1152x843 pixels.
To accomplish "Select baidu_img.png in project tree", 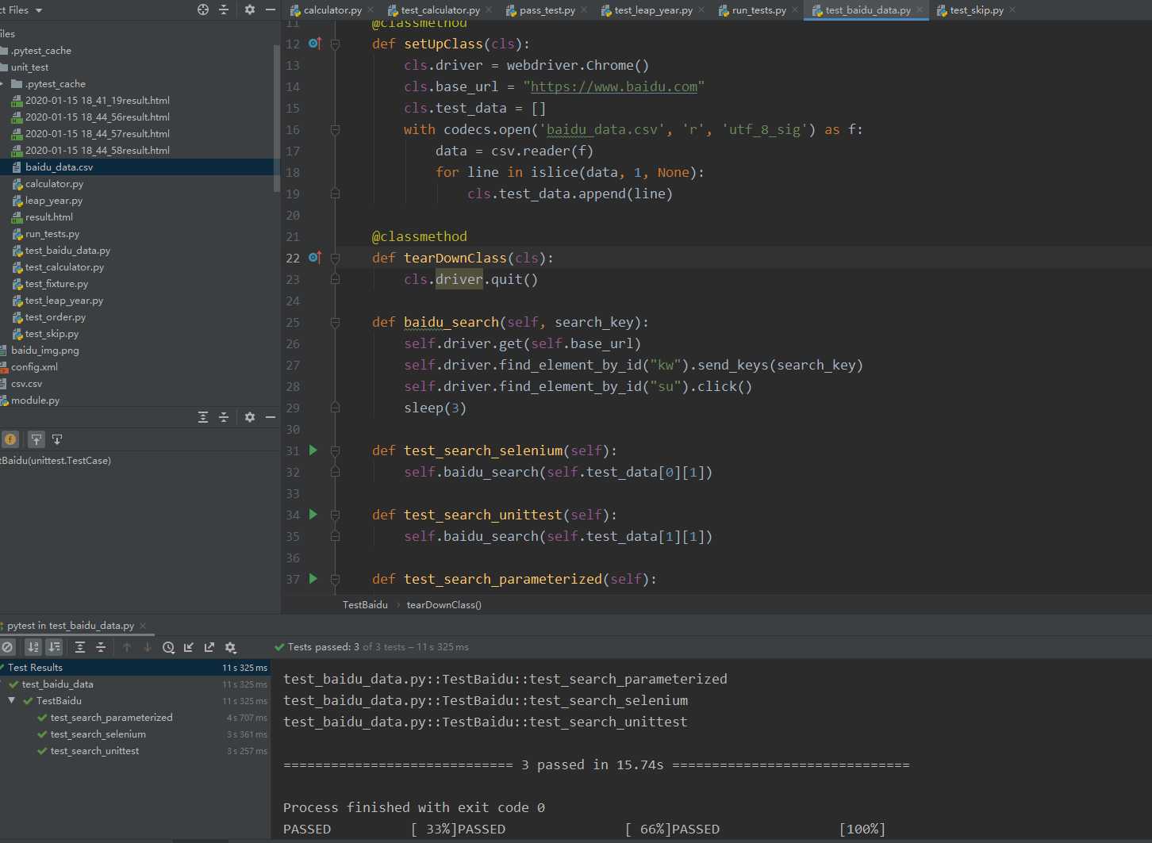I will [44, 350].
